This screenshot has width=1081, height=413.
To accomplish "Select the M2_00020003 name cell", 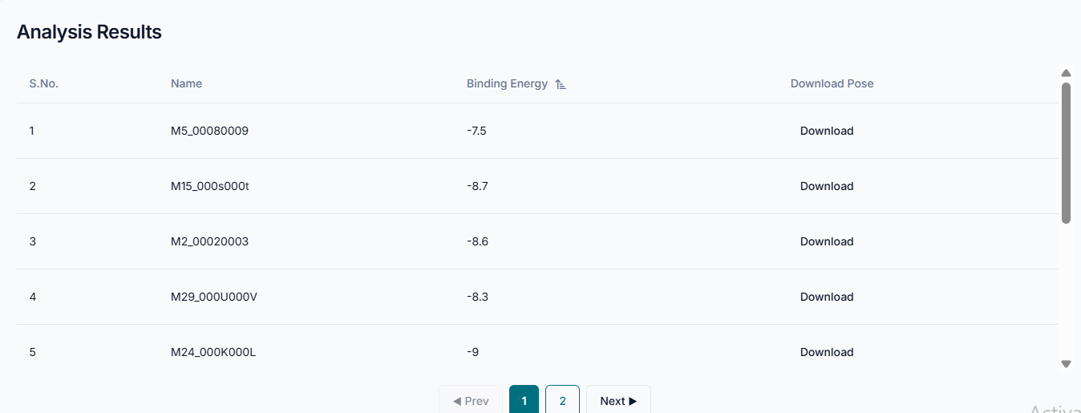I will (x=209, y=241).
